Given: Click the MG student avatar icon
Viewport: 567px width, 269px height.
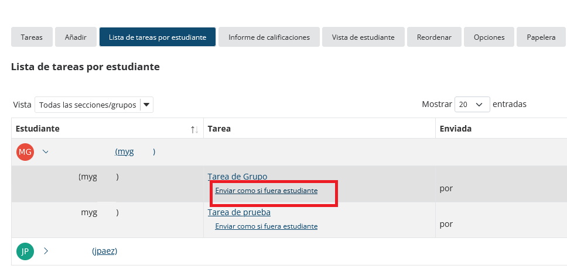Looking at the screenshot, I should [25, 152].
